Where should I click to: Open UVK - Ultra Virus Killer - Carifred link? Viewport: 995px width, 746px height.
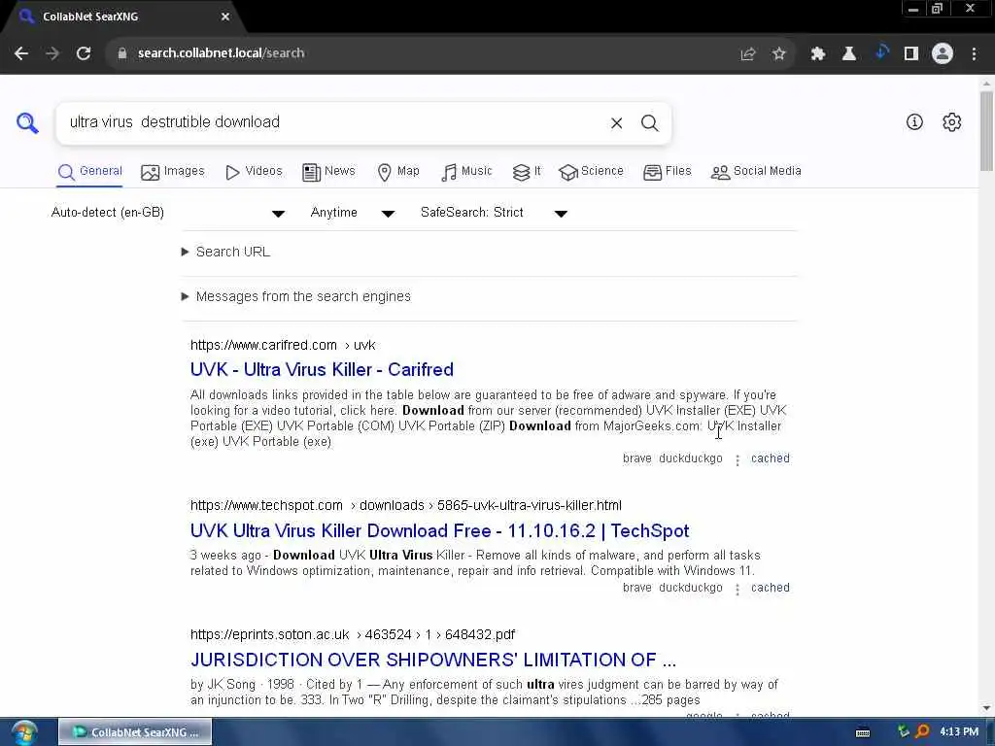(x=322, y=370)
